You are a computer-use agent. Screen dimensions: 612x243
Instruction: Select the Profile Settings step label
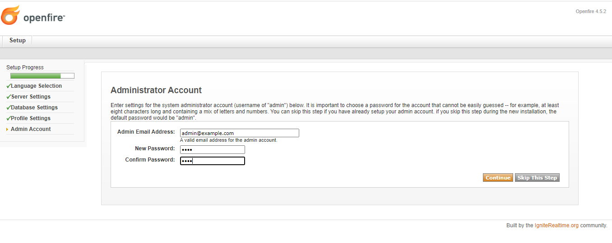[x=31, y=118]
